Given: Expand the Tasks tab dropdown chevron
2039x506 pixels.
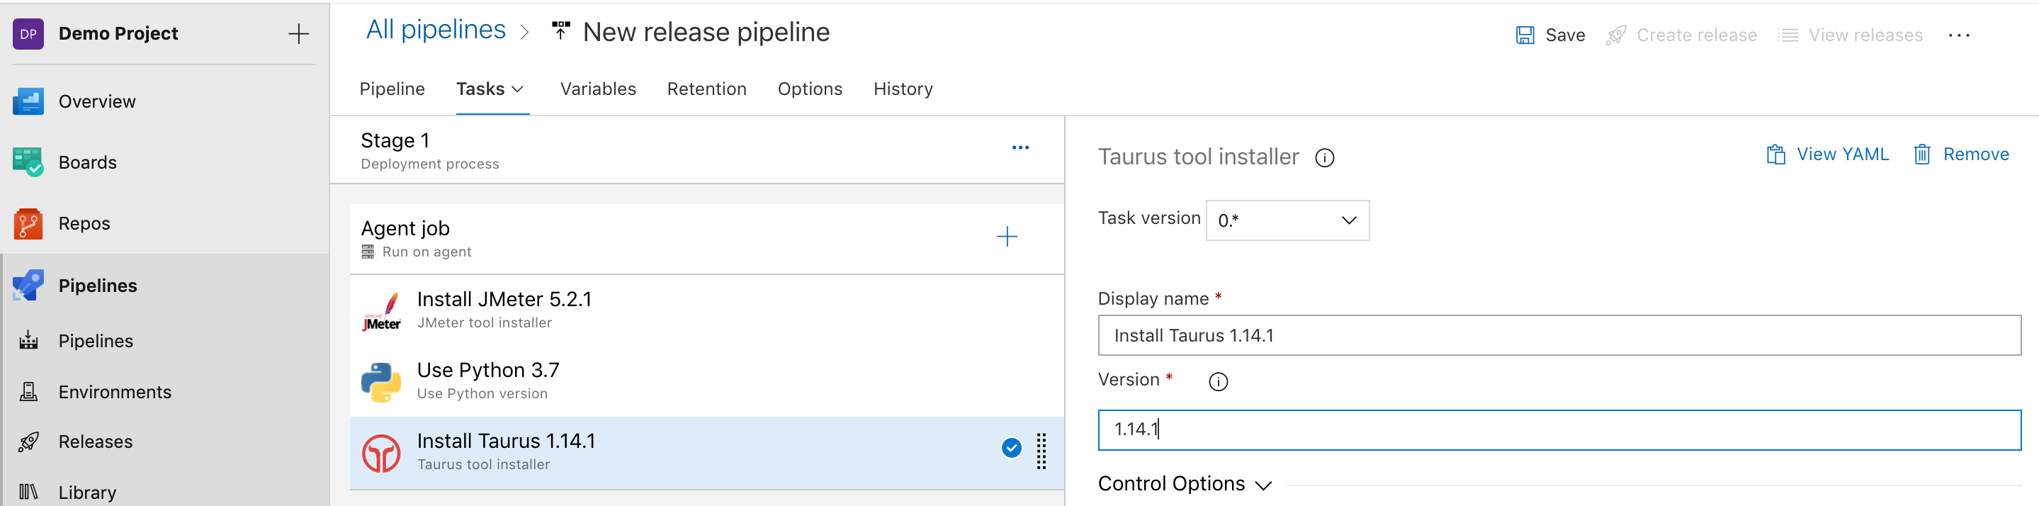Looking at the screenshot, I should point(519,89).
